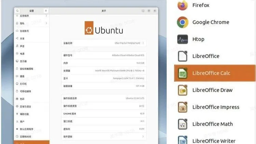Click the globe icon beside 区域与语言
Image resolution: width=256 pixels, height=144 pixels.
pyautogui.click(x=17, y=106)
